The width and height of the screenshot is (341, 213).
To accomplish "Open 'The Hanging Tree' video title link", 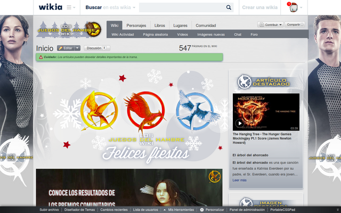I will (262, 138).
